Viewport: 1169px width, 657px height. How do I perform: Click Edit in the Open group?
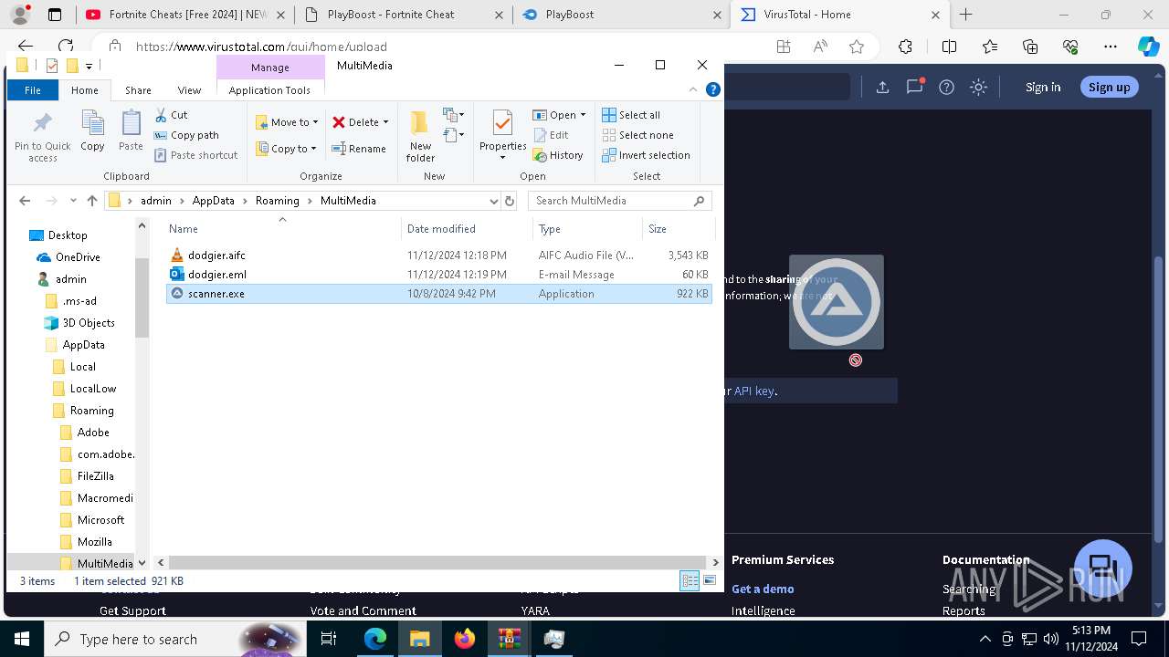[x=551, y=135]
